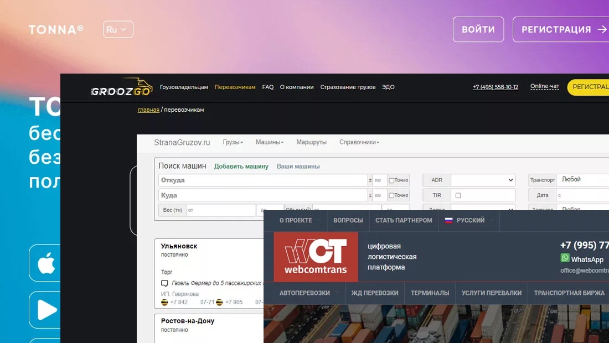Expand the ADR dropdown

[483, 180]
